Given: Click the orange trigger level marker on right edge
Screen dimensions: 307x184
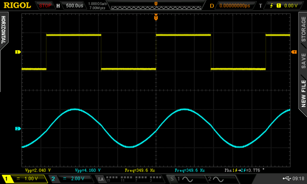Looking at the screenshot, I should click(x=294, y=52).
